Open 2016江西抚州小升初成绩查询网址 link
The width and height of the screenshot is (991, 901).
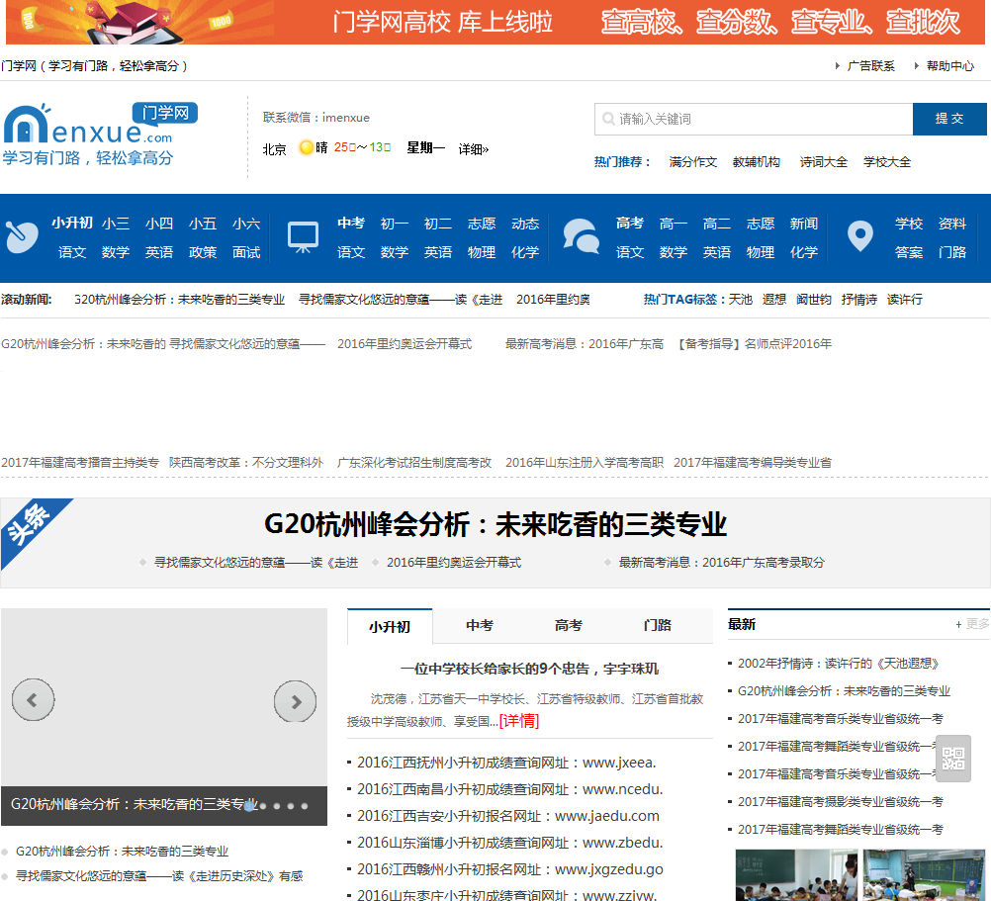click(x=507, y=763)
